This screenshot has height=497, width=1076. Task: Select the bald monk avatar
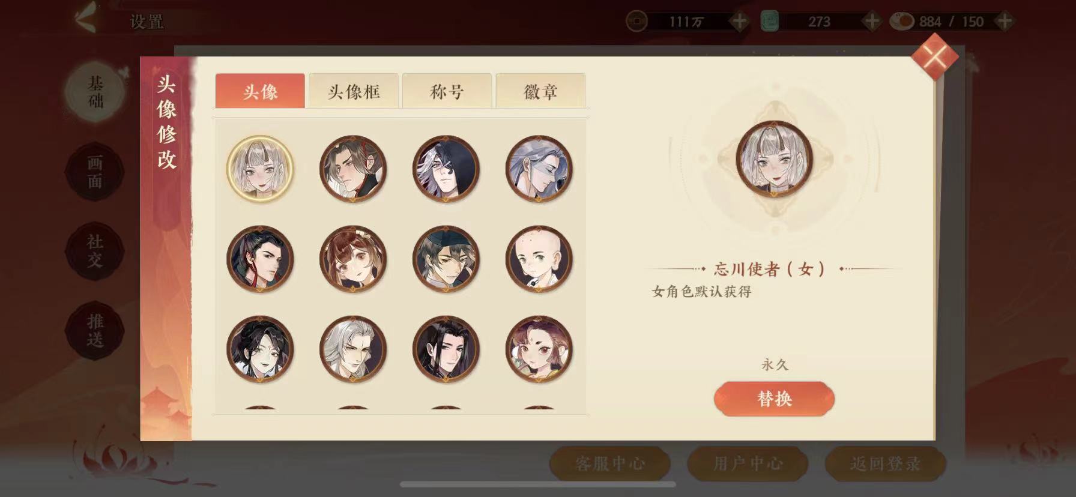coord(539,259)
